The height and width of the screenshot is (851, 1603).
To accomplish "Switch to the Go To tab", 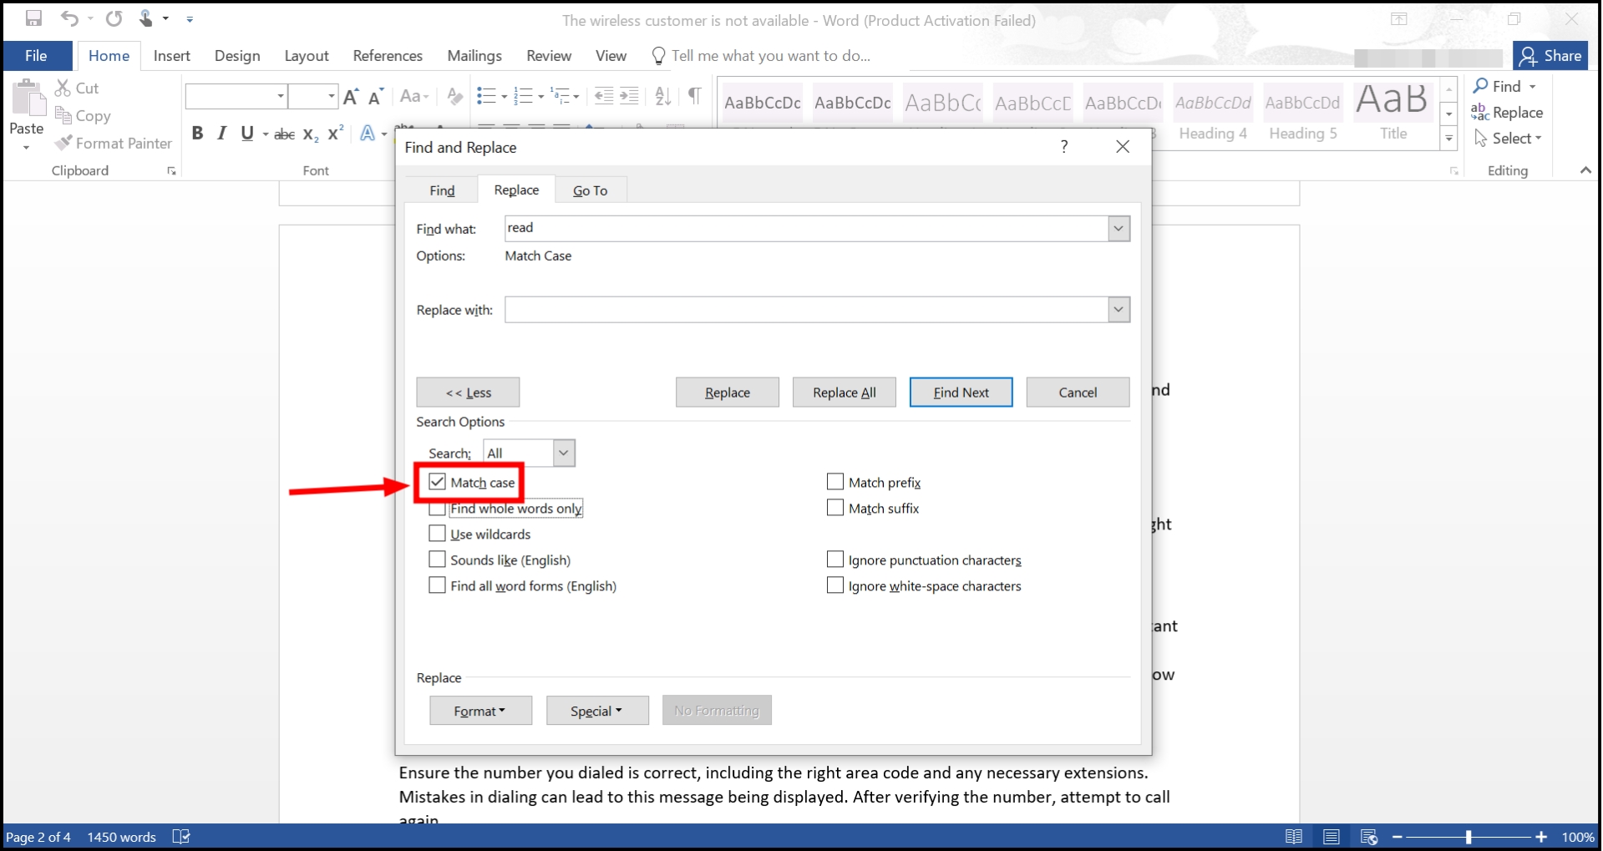I will [590, 190].
